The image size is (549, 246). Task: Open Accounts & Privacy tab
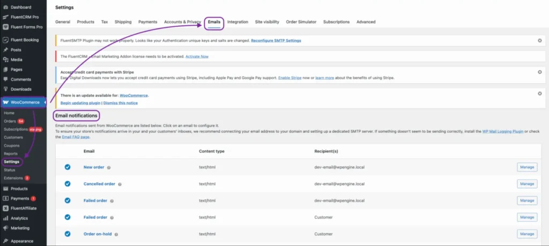click(x=182, y=21)
